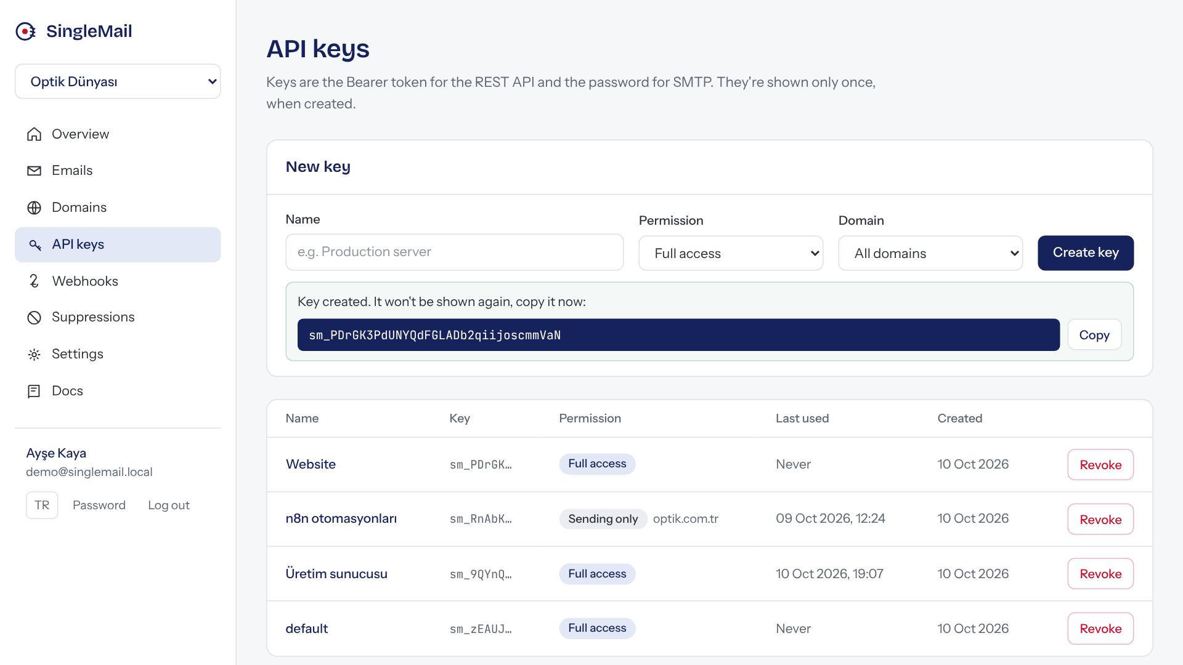Screen dimensions: 1183x665
Task: Switch language with the TR button
Action: click(42, 506)
